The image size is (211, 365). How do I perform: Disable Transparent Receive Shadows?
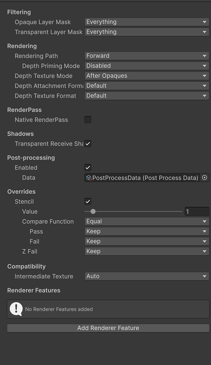tap(88, 144)
